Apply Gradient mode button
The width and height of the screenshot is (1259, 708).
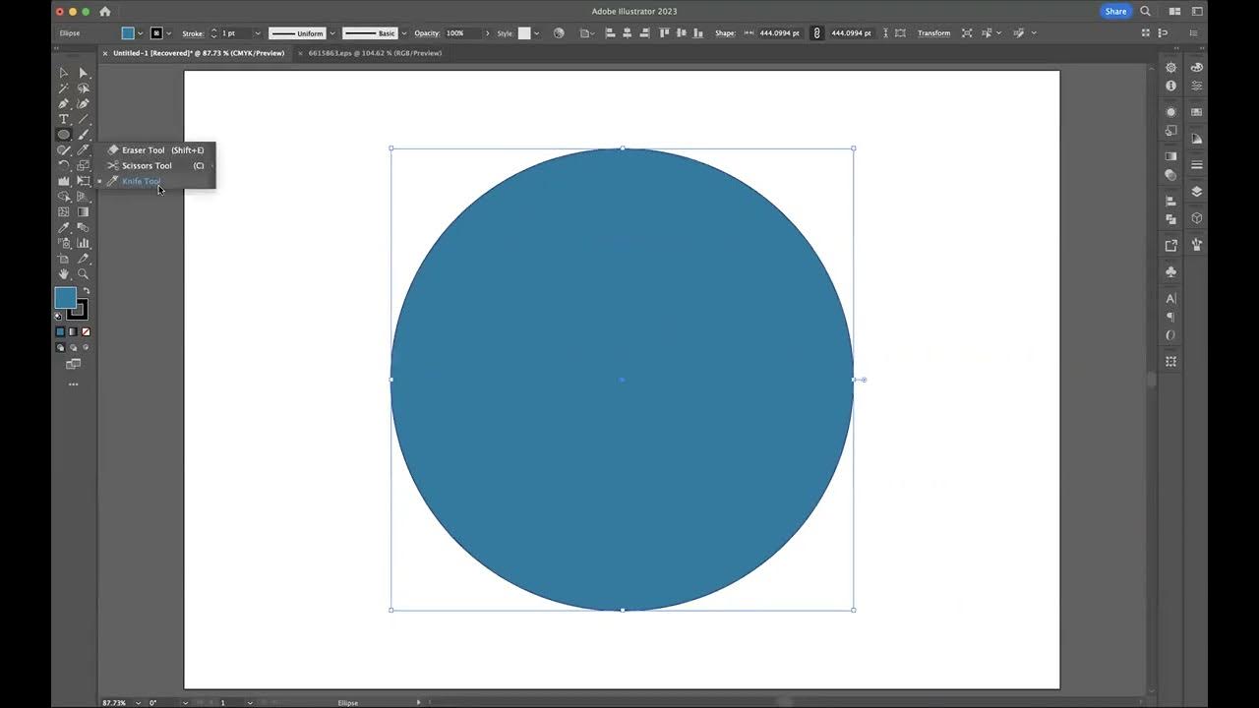[x=73, y=331]
